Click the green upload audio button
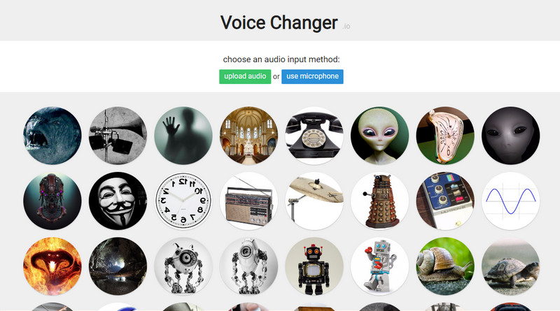560x311 pixels. 245,76
